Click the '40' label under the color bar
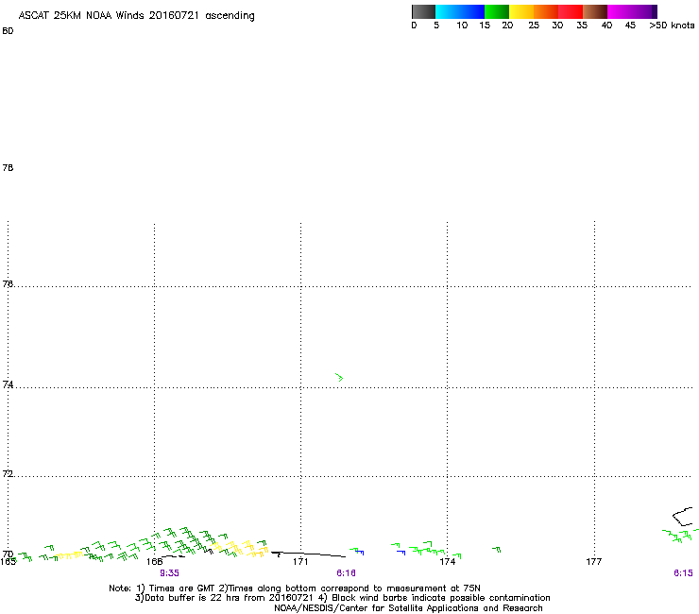Viewport: 699px width, 614px height. (606, 26)
